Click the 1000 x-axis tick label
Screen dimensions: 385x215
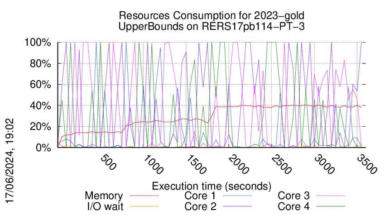pyautogui.click(x=153, y=164)
